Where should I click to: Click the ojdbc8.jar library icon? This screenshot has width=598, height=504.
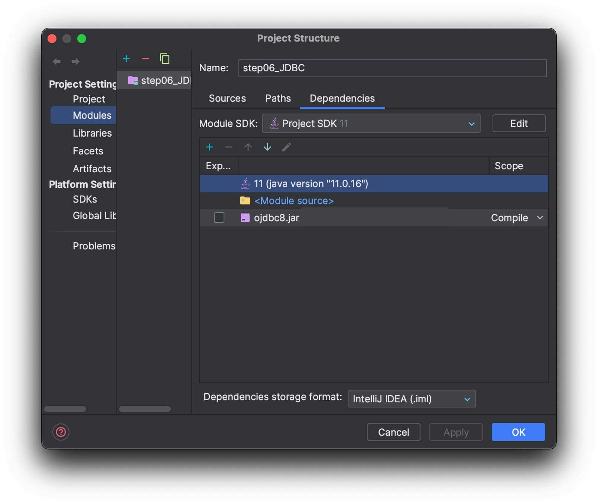[x=245, y=217]
